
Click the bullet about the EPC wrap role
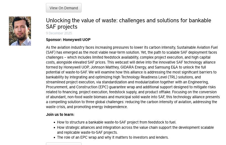click(x=113, y=137)
